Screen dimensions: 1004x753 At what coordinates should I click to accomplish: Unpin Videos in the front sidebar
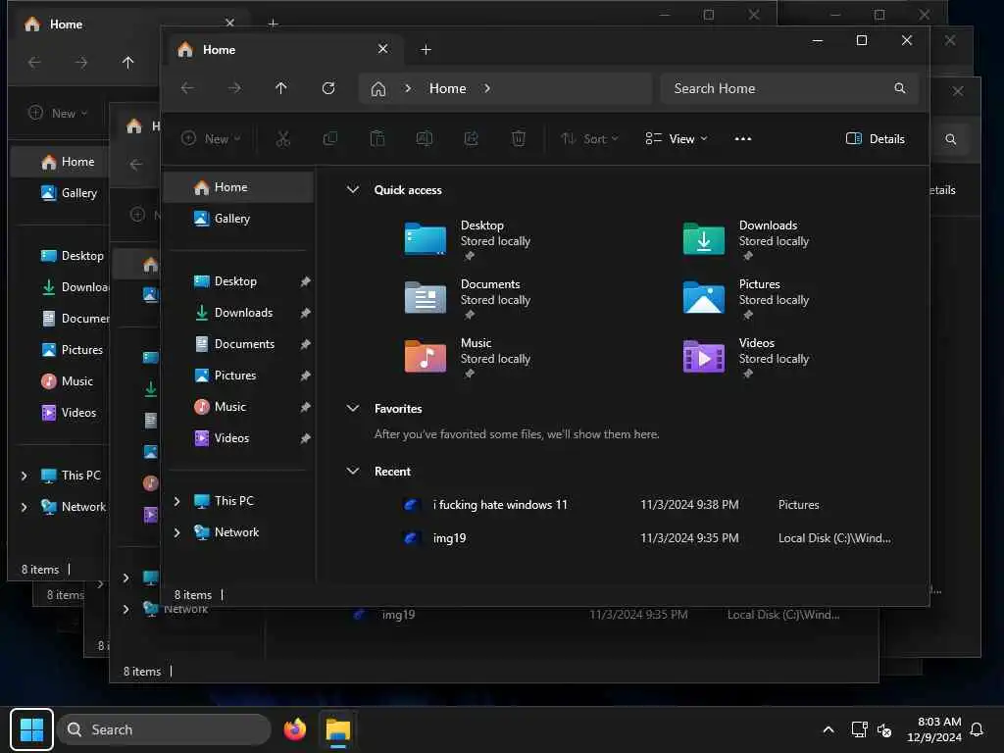click(x=306, y=438)
